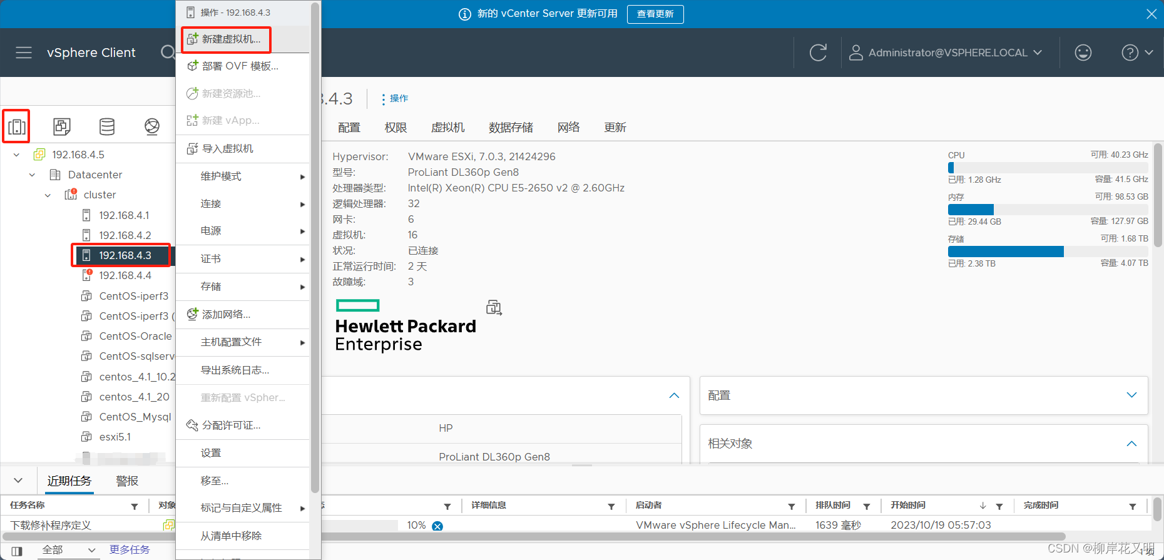Screen dimensions: 1164x560
Task: Choose 设置 in context menu
Action: (x=243, y=453)
